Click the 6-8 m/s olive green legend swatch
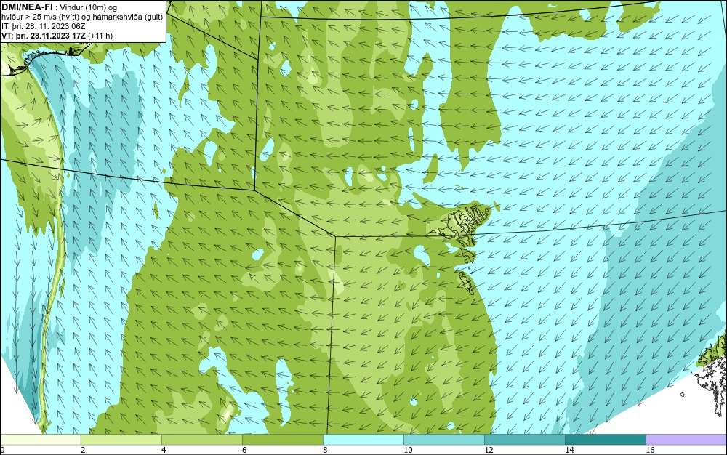Screen dimensions: 727x455 click(x=282, y=440)
